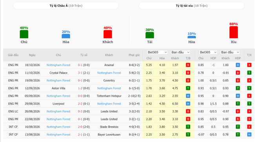Click the red X badge in 26/08/2026 Leeds row
This screenshot has width=255, height=142.
point(249,111)
